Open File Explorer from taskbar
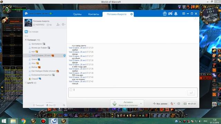Image resolution: width=221 pixels, height=124 pixels. (x=13, y=121)
